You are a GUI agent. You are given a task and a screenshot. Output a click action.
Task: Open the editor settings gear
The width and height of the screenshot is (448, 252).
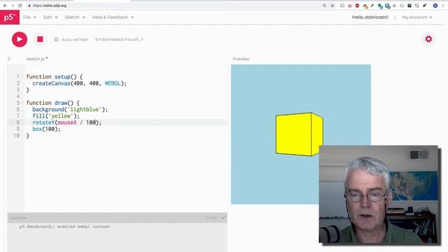[428, 39]
